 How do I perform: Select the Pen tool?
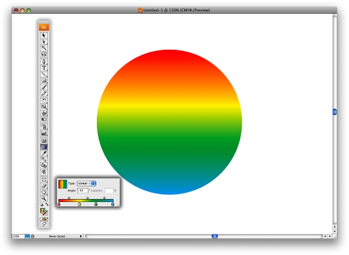tap(44, 61)
